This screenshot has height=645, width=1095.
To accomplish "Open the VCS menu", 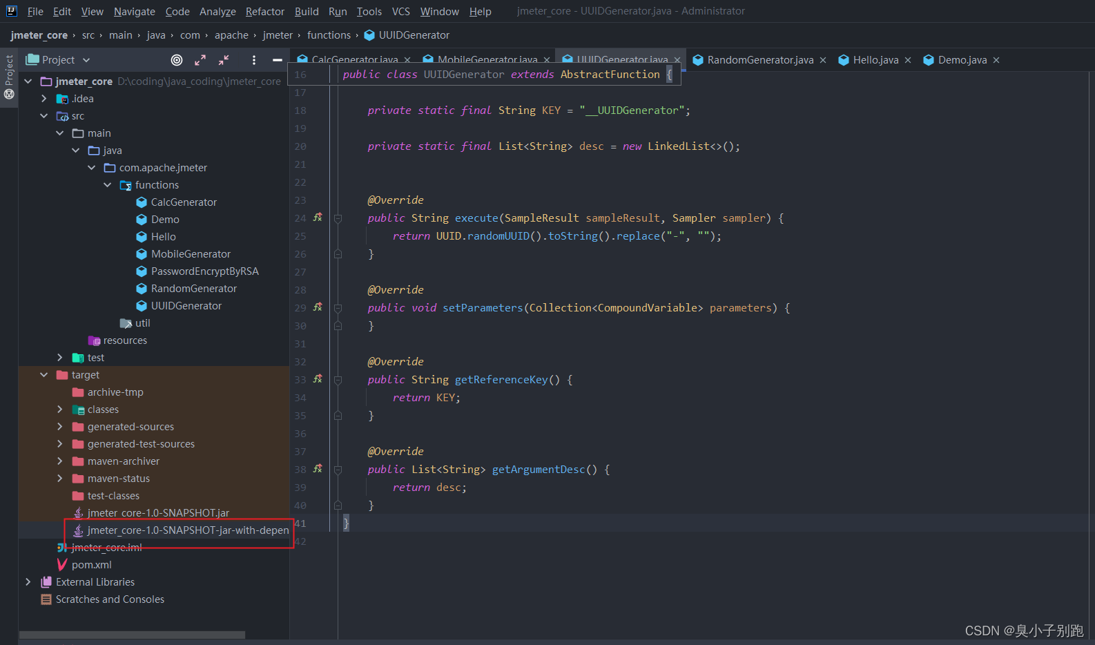I will 401,11.
